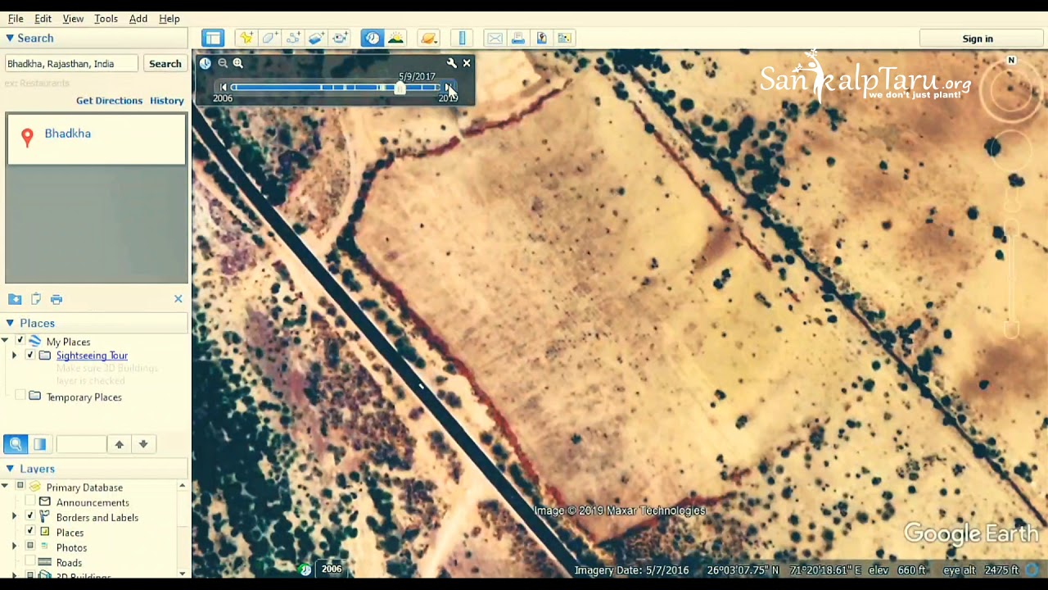This screenshot has width=1048, height=590.
Task: Check the Temporary Places checkbox
Action: pyautogui.click(x=20, y=397)
